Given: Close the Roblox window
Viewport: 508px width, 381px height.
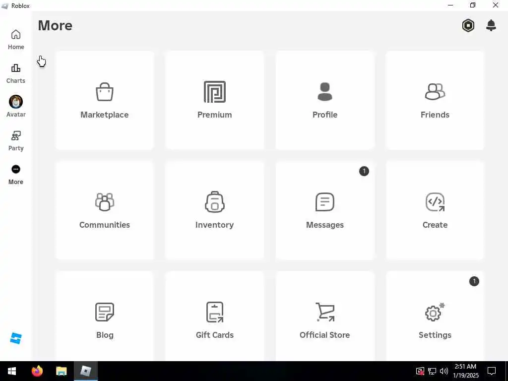Looking at the screenshot, I should [x=496, y=5].
